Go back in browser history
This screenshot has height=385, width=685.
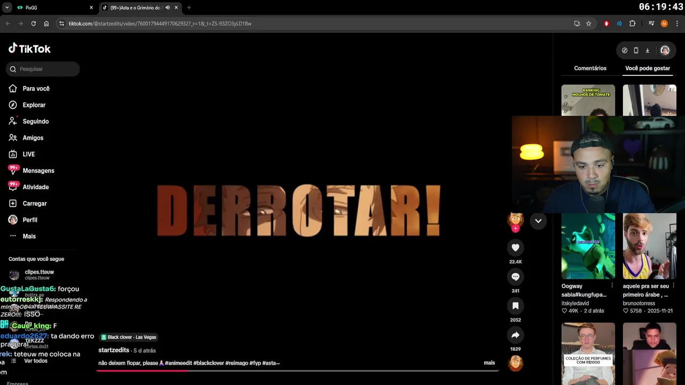[x=7, y=24]
